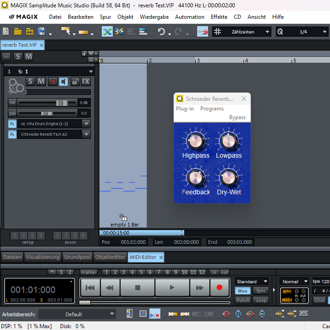Arm track 1 for recording with red dot

point(53,82)
